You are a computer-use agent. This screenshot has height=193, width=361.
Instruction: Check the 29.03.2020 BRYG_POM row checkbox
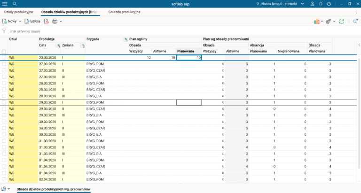(x=4, y=102)
